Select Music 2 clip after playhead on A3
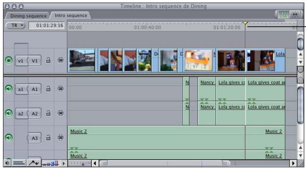This screenshot has width=306, height=169. [x=265, y=138]
